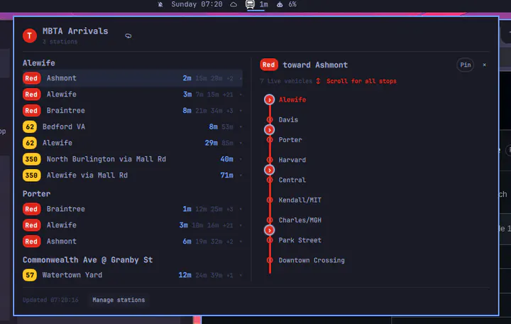Screen dimensions: 511x324
Task: Click the red T logo of MBTA Arrivals
Action: pos(30,36)
